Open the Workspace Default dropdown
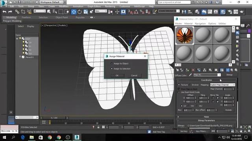 (x=51, y=2)
